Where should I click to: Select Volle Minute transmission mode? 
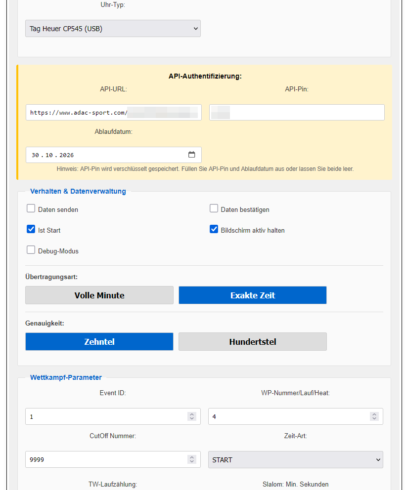(x=99, y=295)
